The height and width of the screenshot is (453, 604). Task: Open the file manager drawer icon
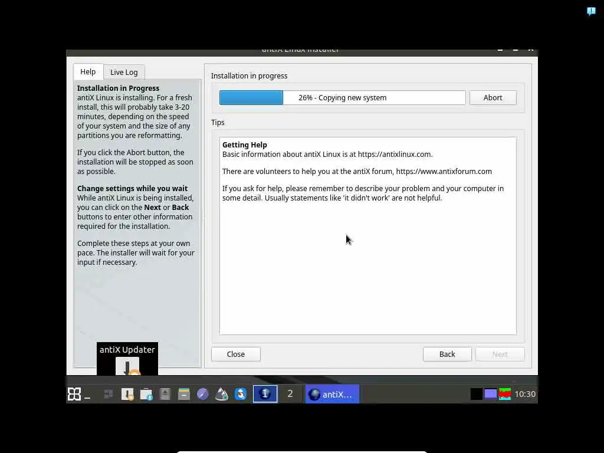click(184, 393)
